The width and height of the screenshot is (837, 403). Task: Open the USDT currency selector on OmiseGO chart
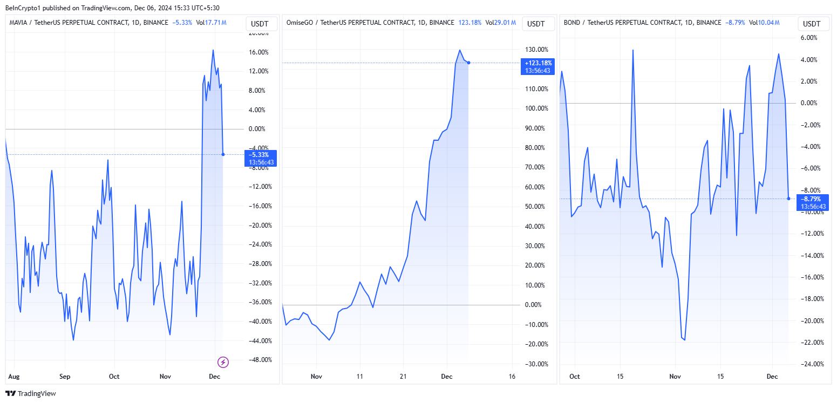[x=536, y=24]
